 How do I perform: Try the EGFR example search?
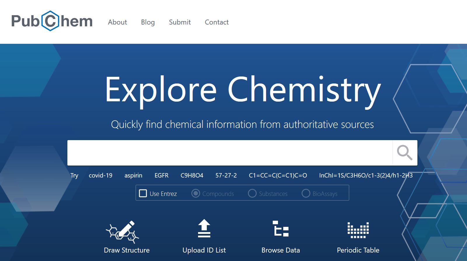pyautogui.click(x=162, y=175)
